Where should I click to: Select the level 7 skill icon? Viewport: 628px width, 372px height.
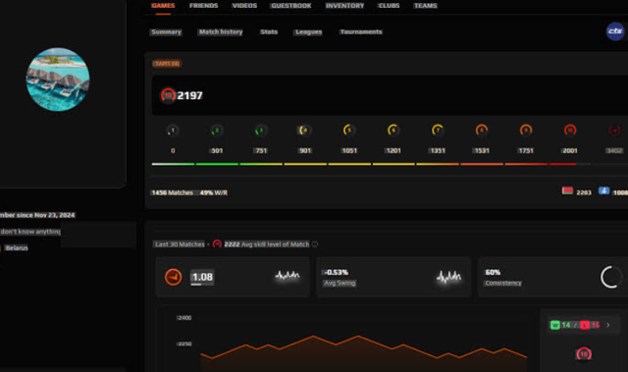tap(438, 131)
